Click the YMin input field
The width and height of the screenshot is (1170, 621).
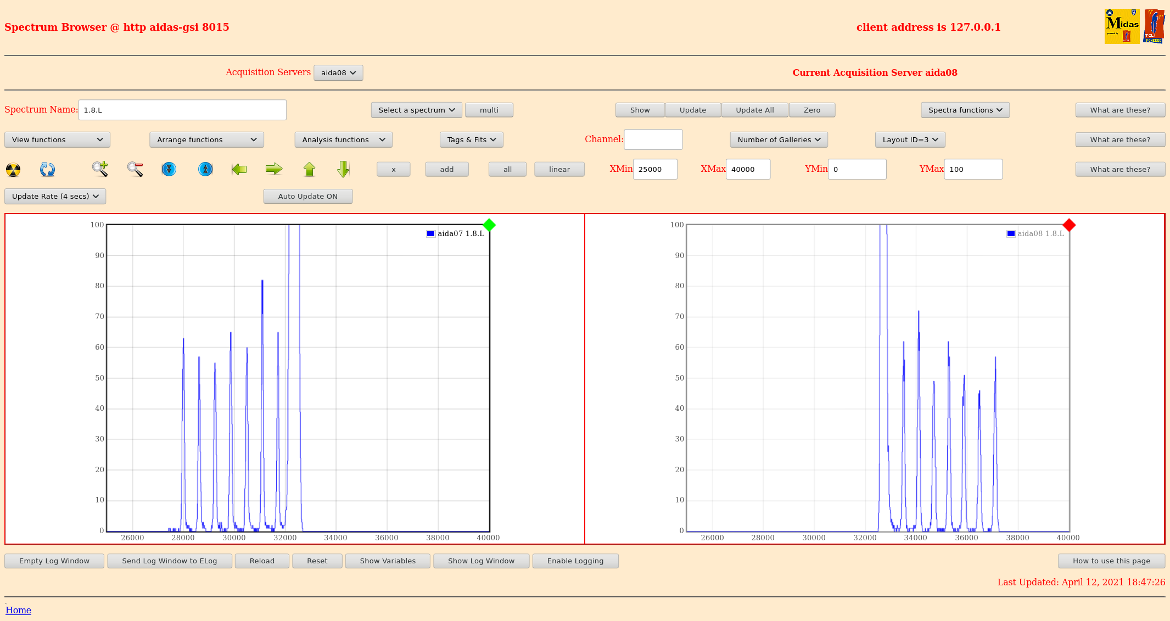(857, 169)
